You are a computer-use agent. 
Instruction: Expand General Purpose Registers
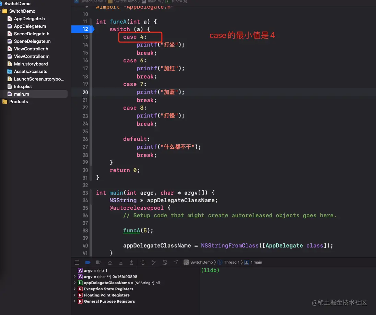[x=74, y=301]
